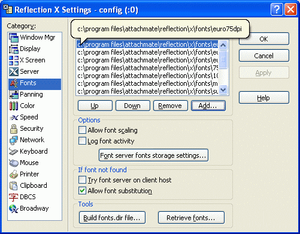The height and width of the screenshot is (234, 300).
Task: Select the Window Mgr category icon
Action: click(14, 38)
